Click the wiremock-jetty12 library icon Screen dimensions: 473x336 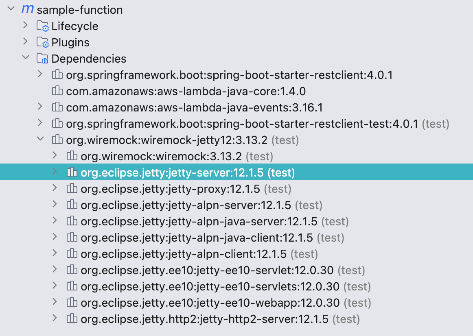pyautogui.click(x=57, y=140)
